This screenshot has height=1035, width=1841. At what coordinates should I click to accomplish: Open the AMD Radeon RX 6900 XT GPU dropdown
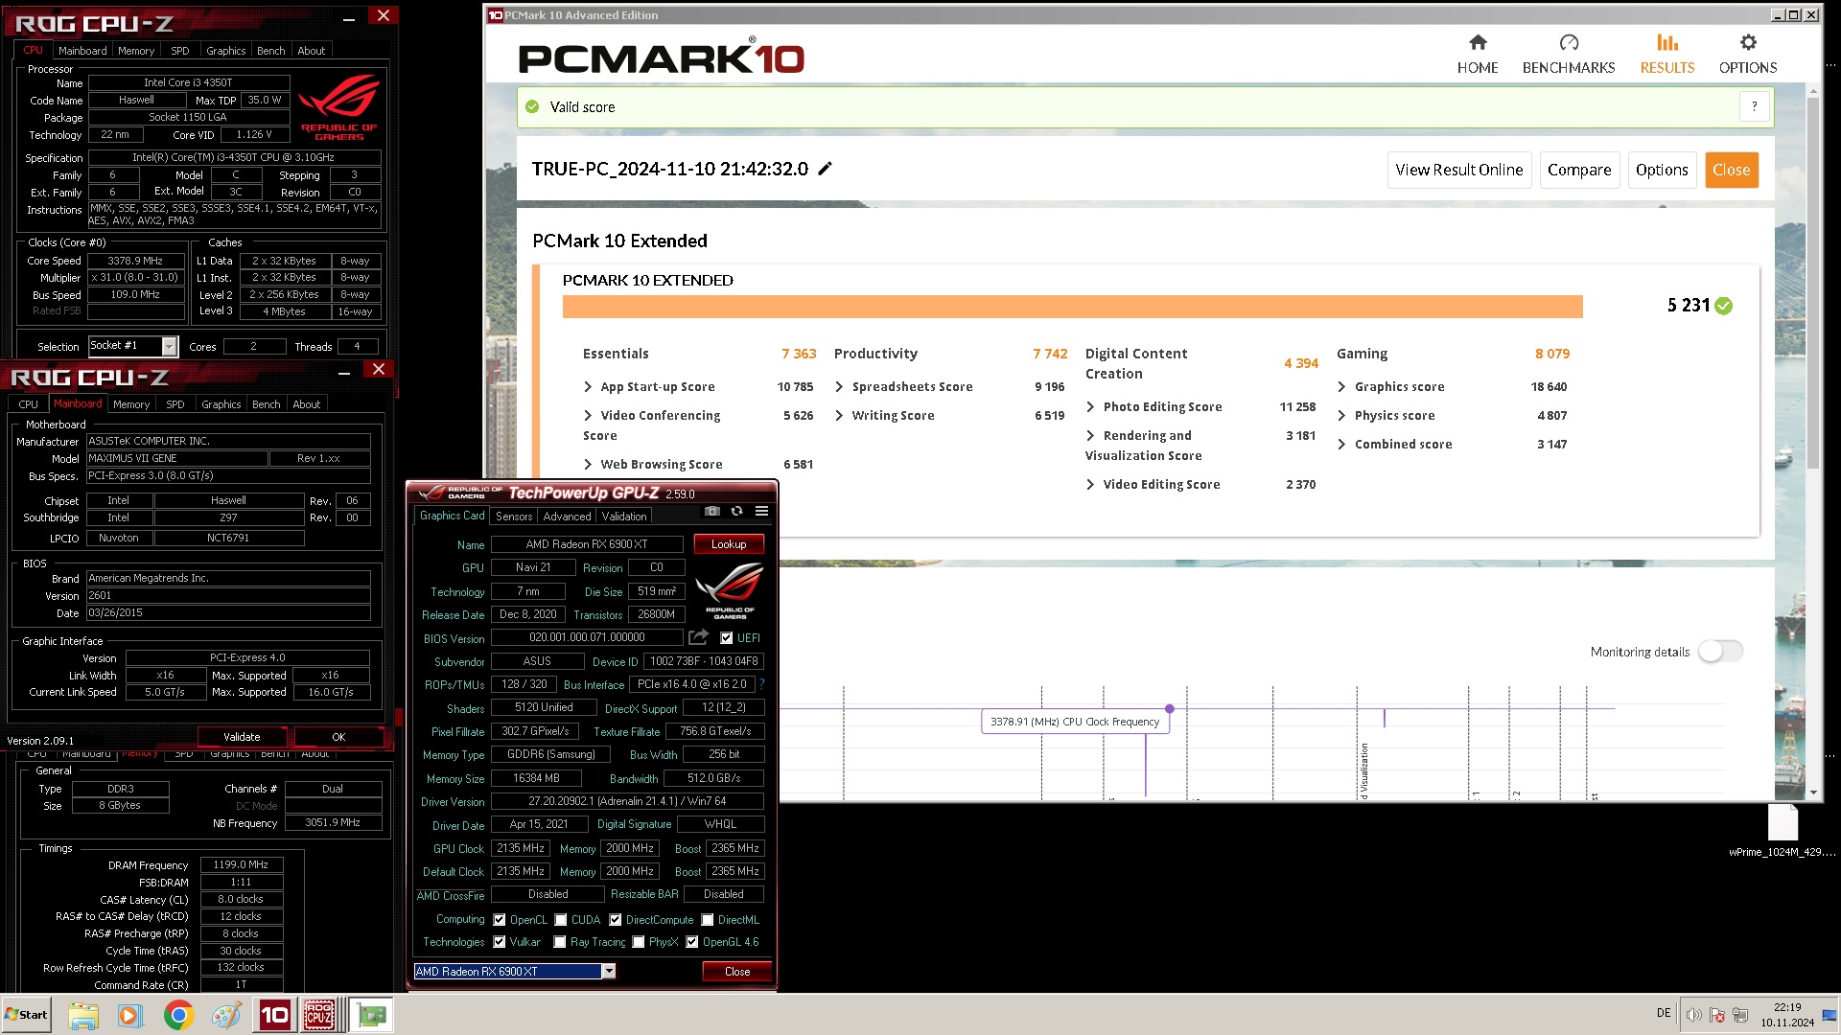pyautogui.click(x=608, y=972)
